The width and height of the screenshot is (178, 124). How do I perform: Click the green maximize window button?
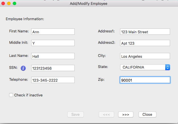coord(14,3)
